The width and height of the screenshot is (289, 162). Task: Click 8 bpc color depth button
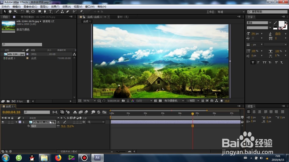20,101
